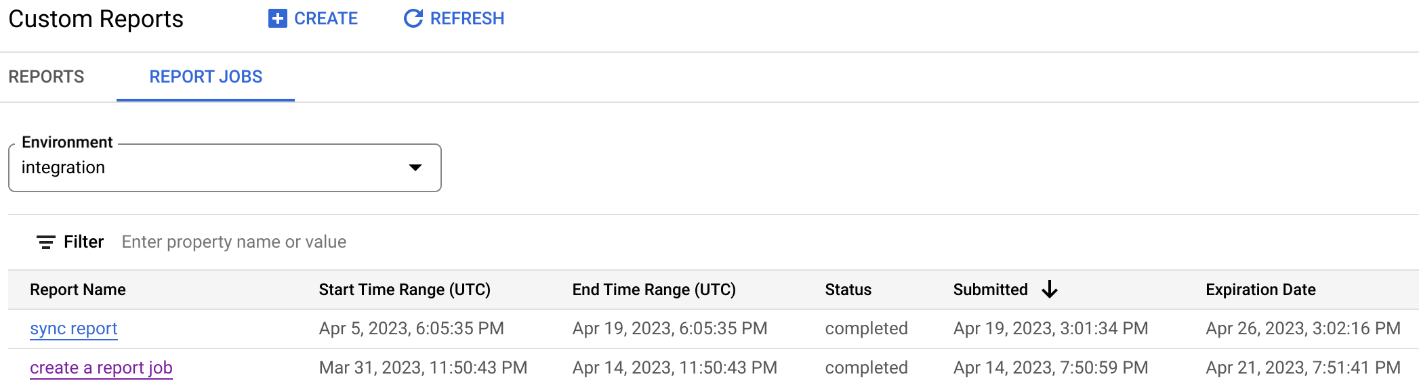Sort by Status column header
Screen dimensions: 1419x383
[x=848, y=290]
